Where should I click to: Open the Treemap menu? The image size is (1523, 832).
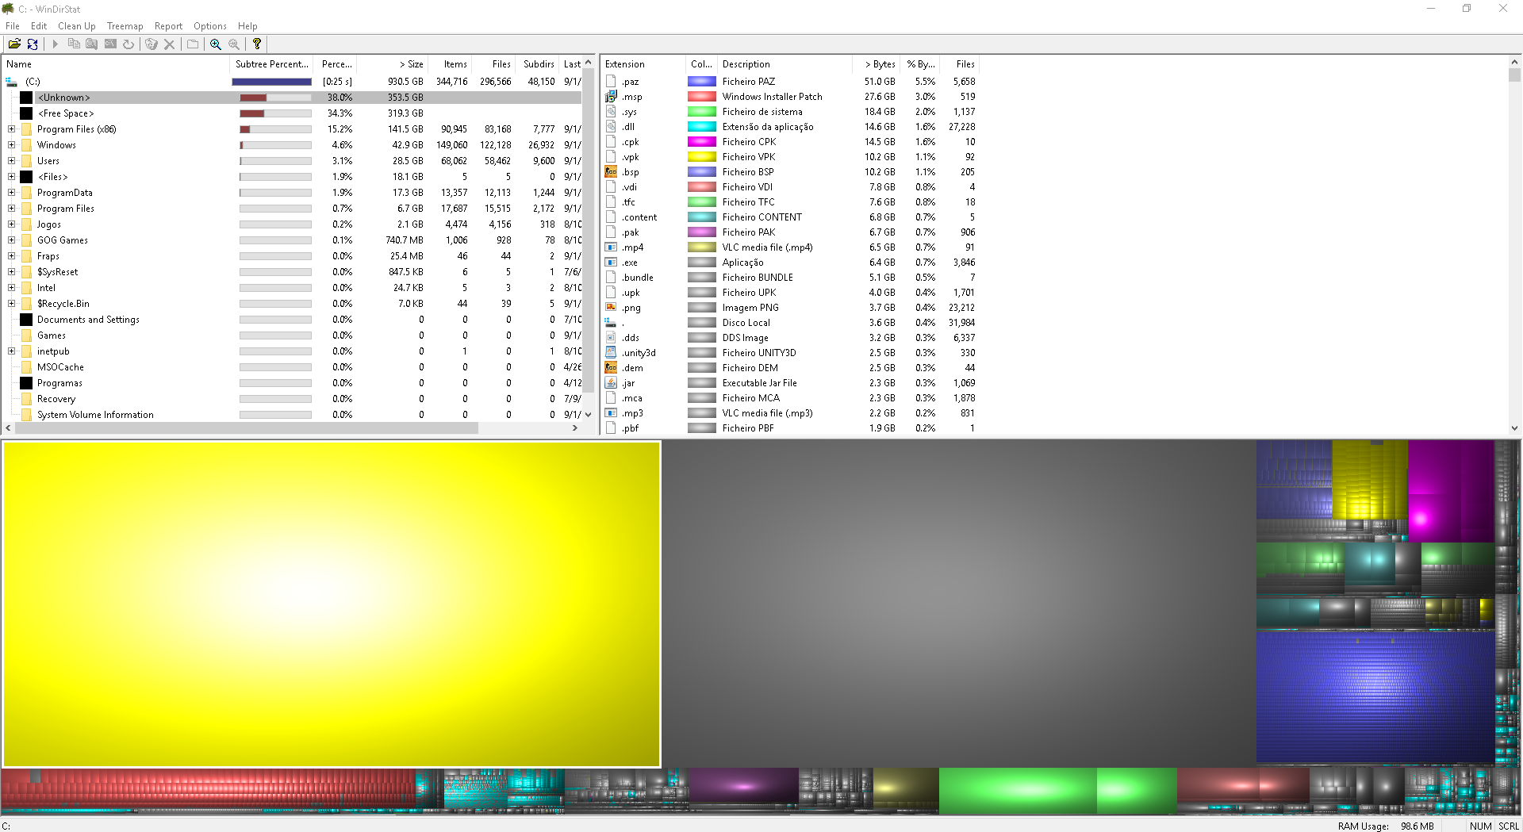(125, 26)
